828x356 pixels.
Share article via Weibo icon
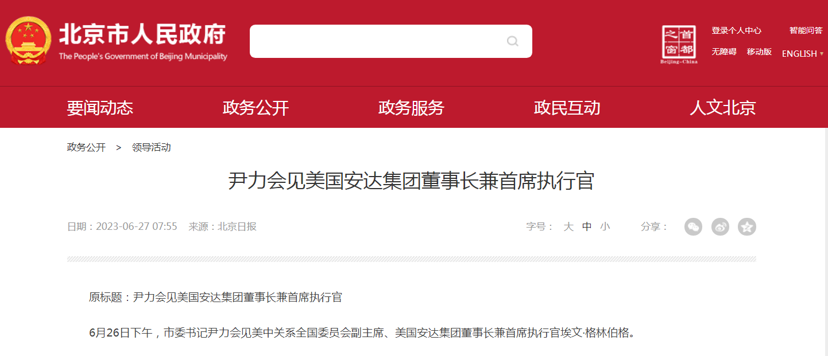(720, 227)
